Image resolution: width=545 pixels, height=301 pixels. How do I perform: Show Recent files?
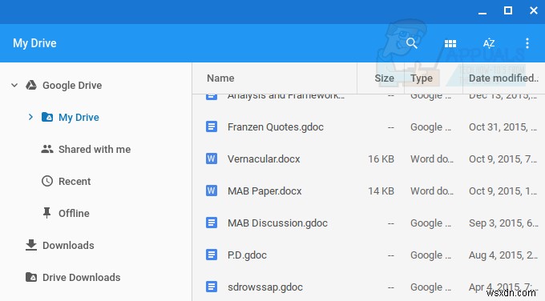pyautogui.click(x=75, y=181)
